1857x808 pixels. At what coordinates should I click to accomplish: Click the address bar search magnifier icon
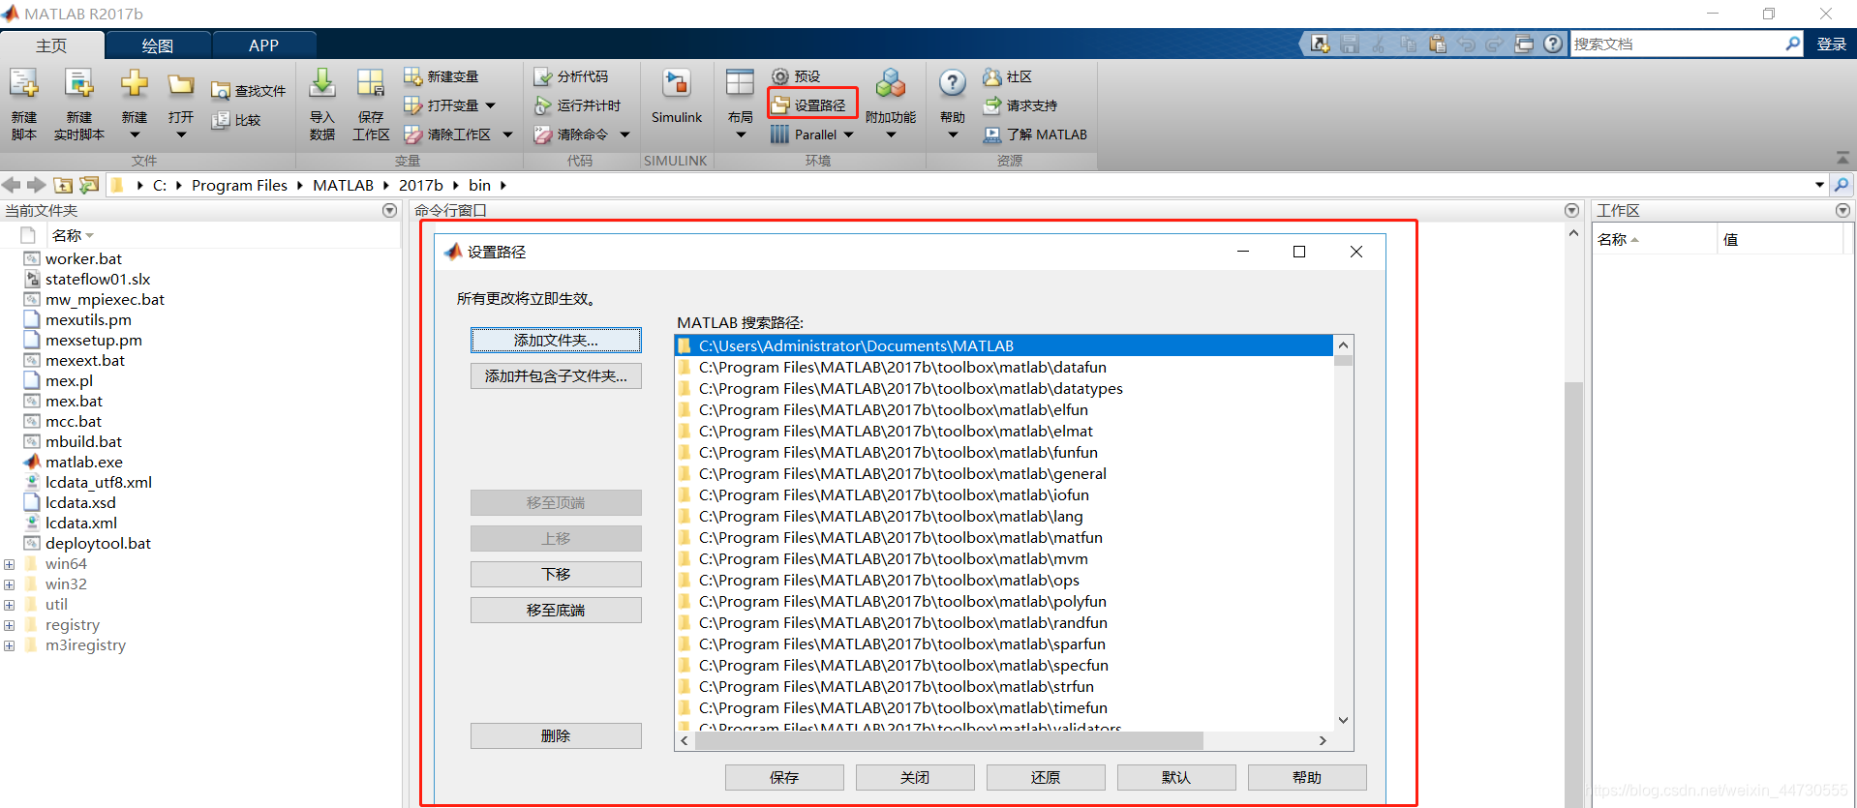coord(1842,185)
